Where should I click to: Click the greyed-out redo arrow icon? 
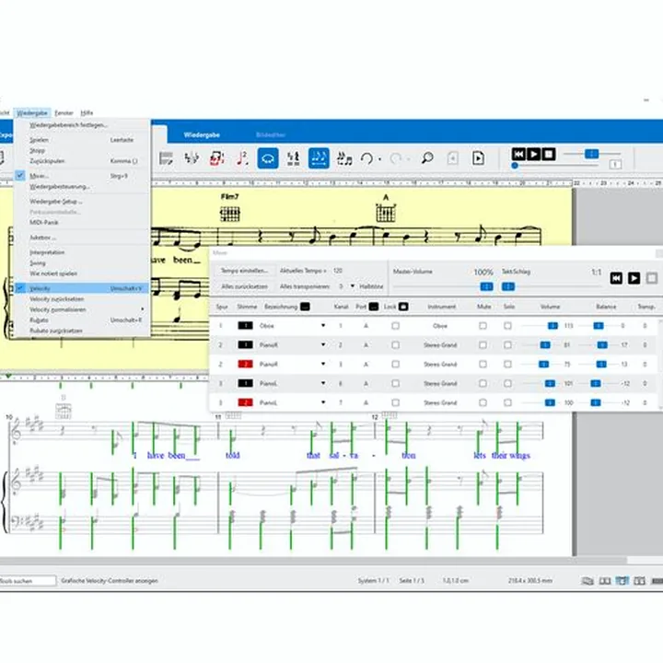point(396,158)
